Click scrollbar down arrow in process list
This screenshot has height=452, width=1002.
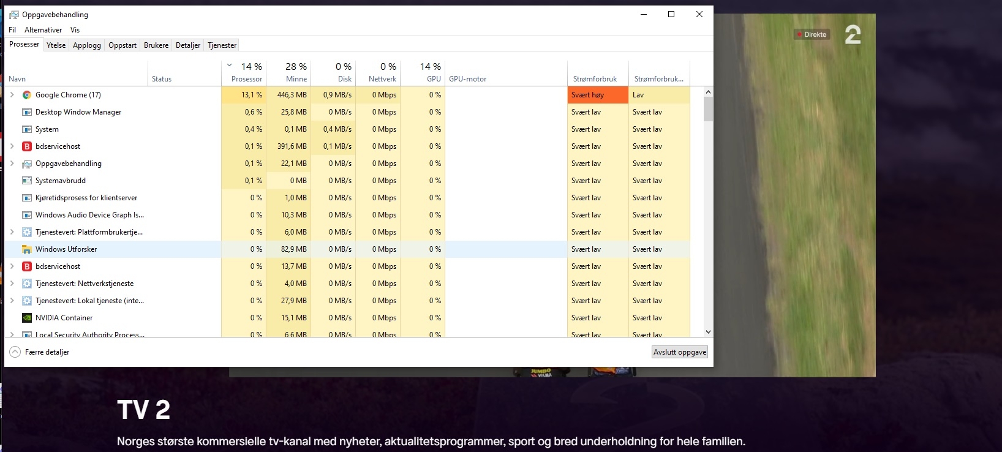(x=708, y=332)
